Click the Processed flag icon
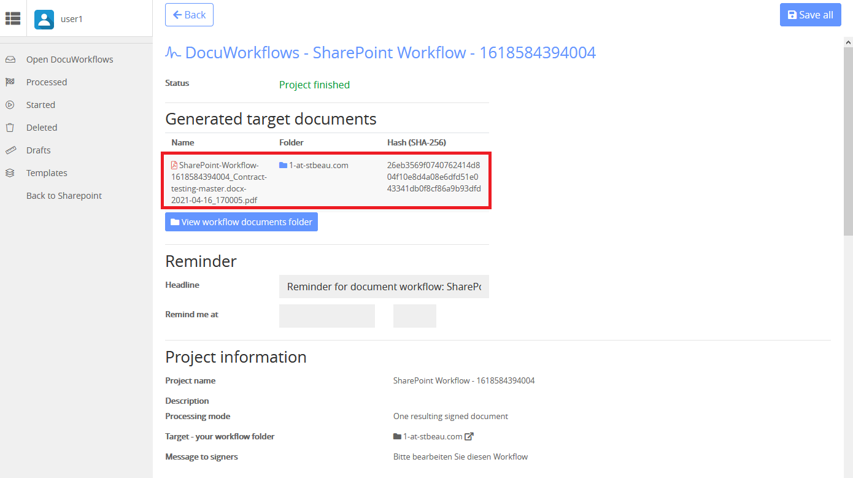 point(10,82)
